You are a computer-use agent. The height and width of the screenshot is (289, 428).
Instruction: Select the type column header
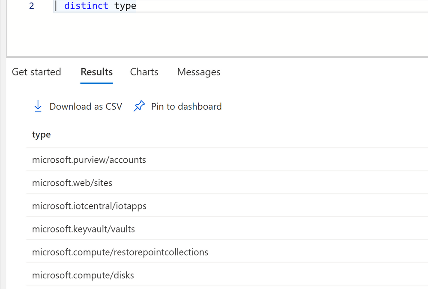pos(42,134)
